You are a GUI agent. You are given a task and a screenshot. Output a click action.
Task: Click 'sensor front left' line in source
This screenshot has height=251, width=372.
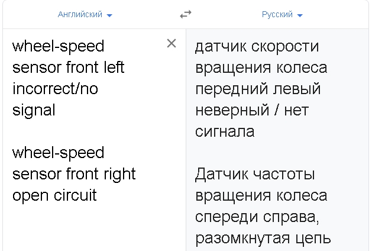click(x=68, y=67)
